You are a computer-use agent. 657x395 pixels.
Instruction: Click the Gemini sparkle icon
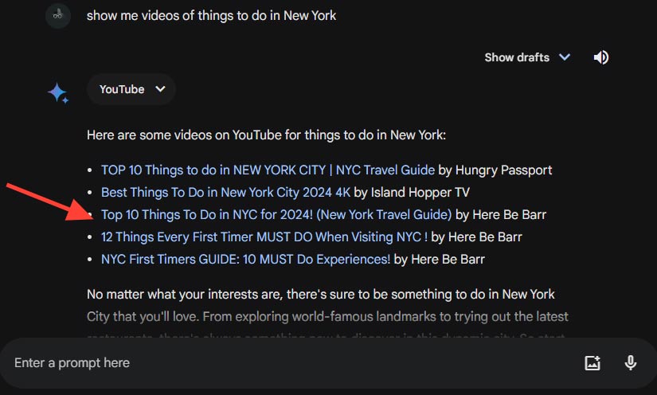point(58,93)
